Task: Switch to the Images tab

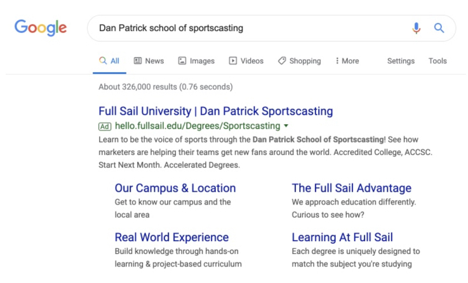Action: pyautogui.click(x=196, y=61)
